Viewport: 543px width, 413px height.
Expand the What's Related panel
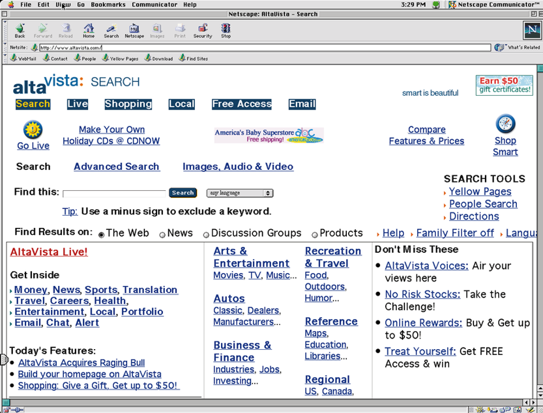[518, 48]
